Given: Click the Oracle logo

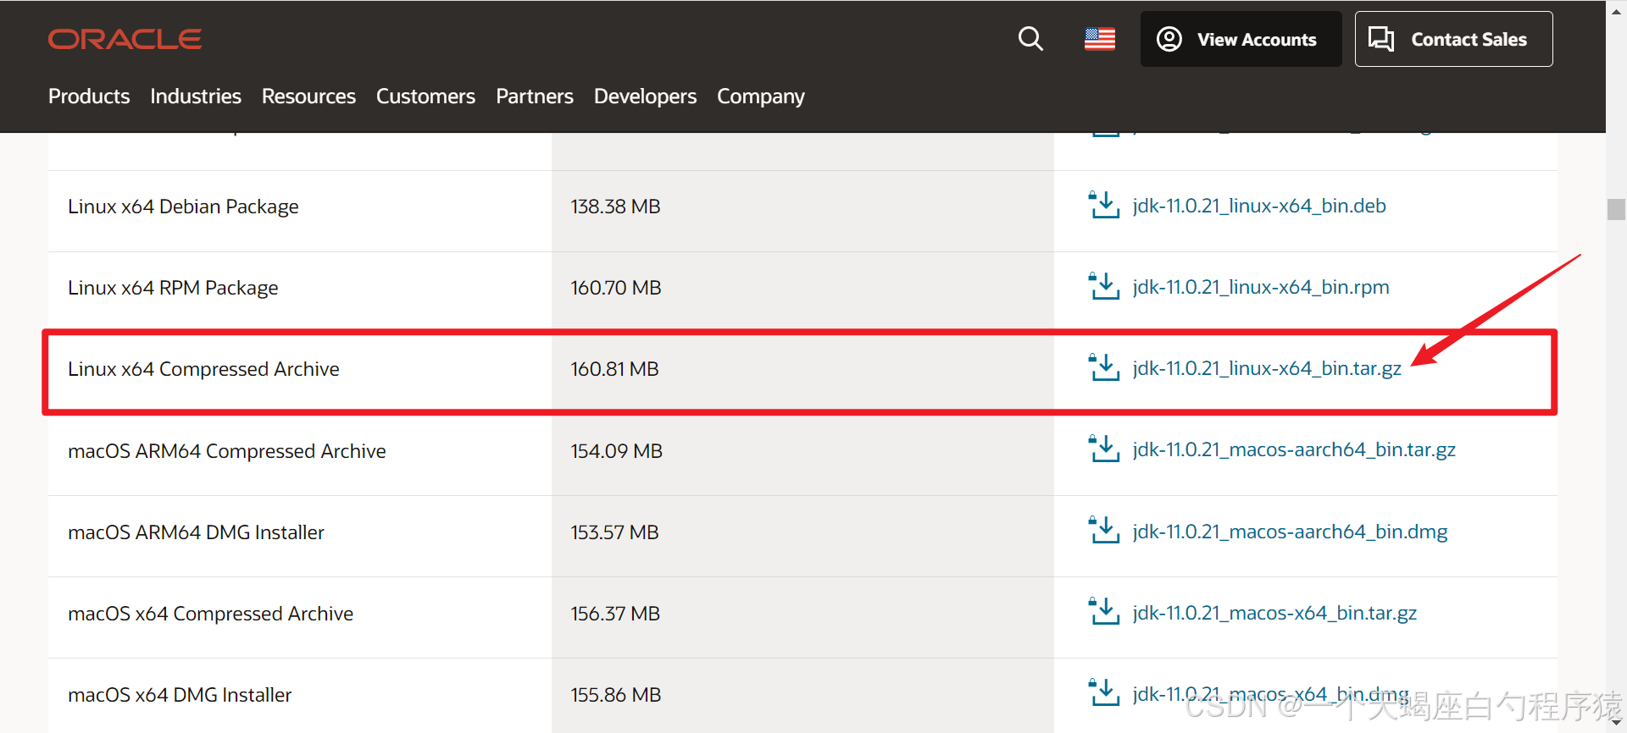Looking at the screenshot, I should coord(125,39).
